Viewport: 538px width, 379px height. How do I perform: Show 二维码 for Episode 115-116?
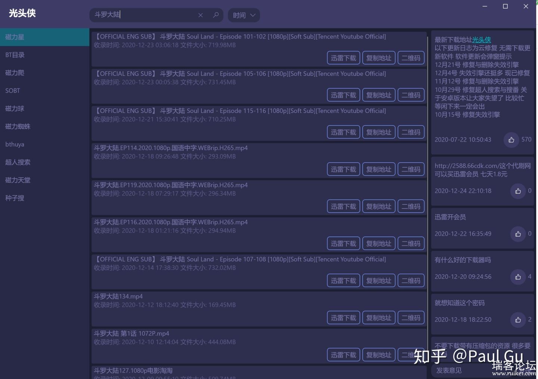(x=411, y=132)
